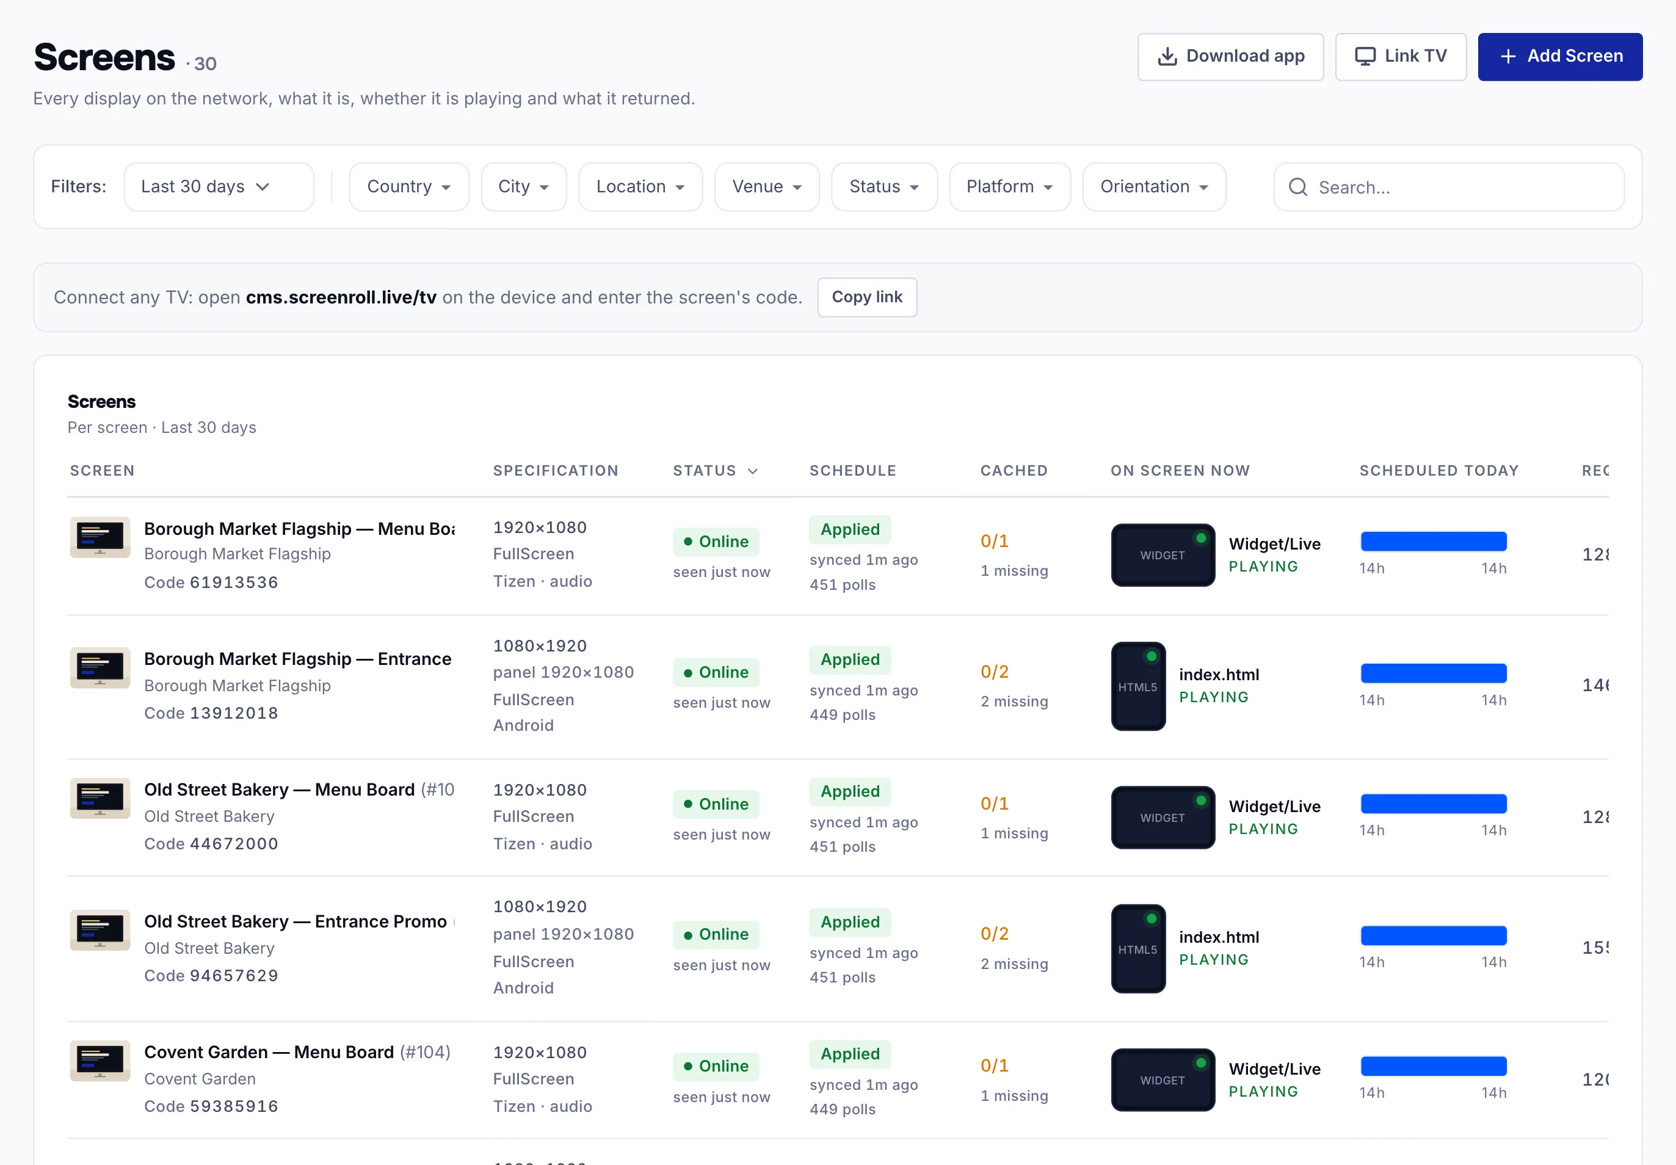This screenshot has width=1676, height=1165.
Task: Open the Link TV dialog
Action: point(1400,56)
